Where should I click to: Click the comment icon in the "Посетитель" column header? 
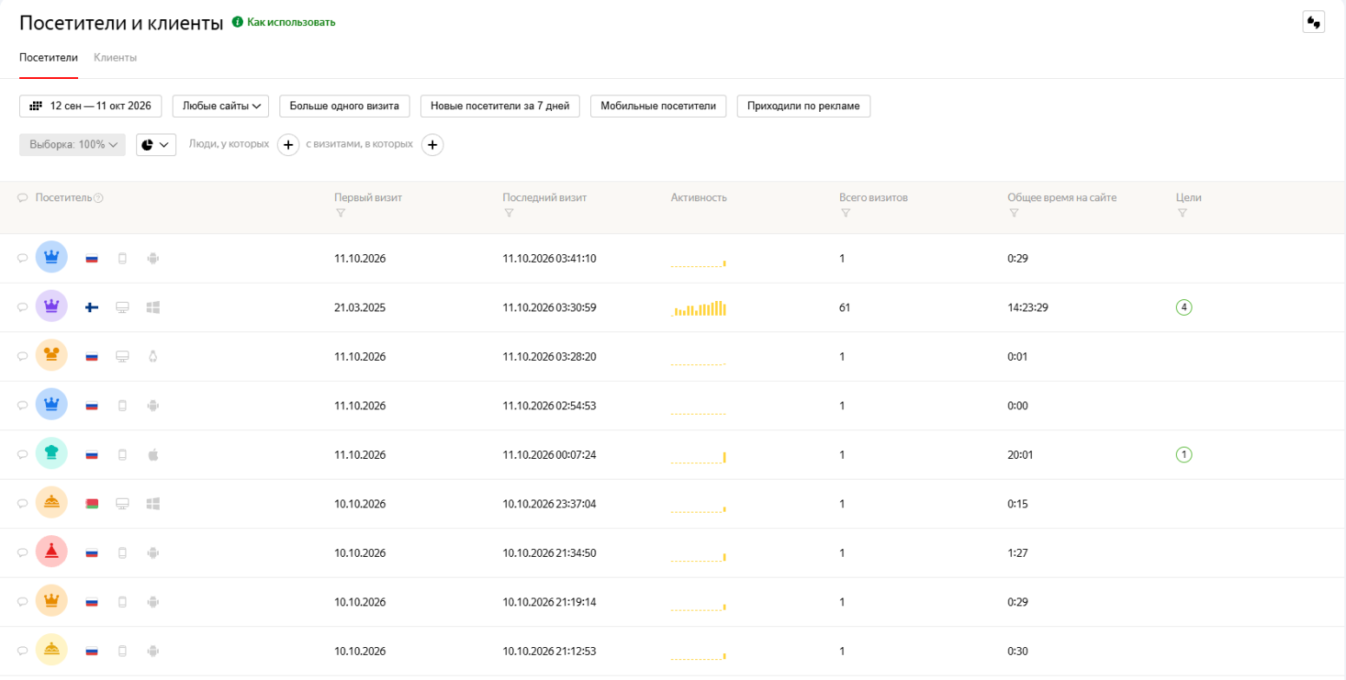tap(23, 198)
